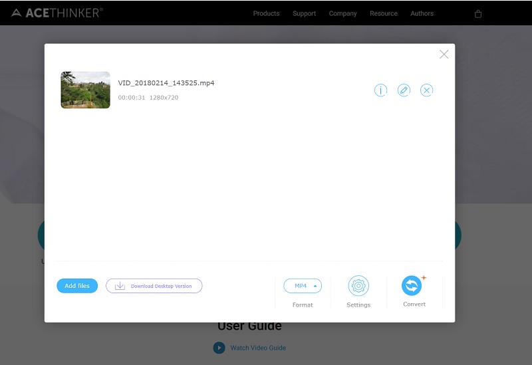Open the Settings gear icon

358,286
